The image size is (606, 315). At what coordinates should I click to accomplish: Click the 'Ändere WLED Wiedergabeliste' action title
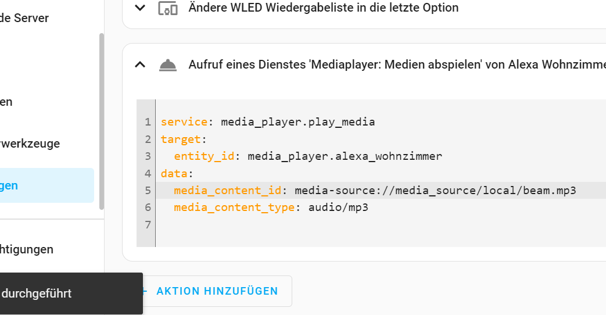pos(324,8)
